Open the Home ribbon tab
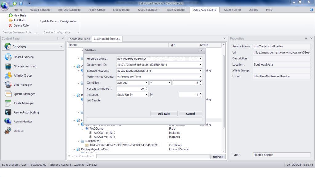This screenshot has height=177, width=315. point(18,10)
